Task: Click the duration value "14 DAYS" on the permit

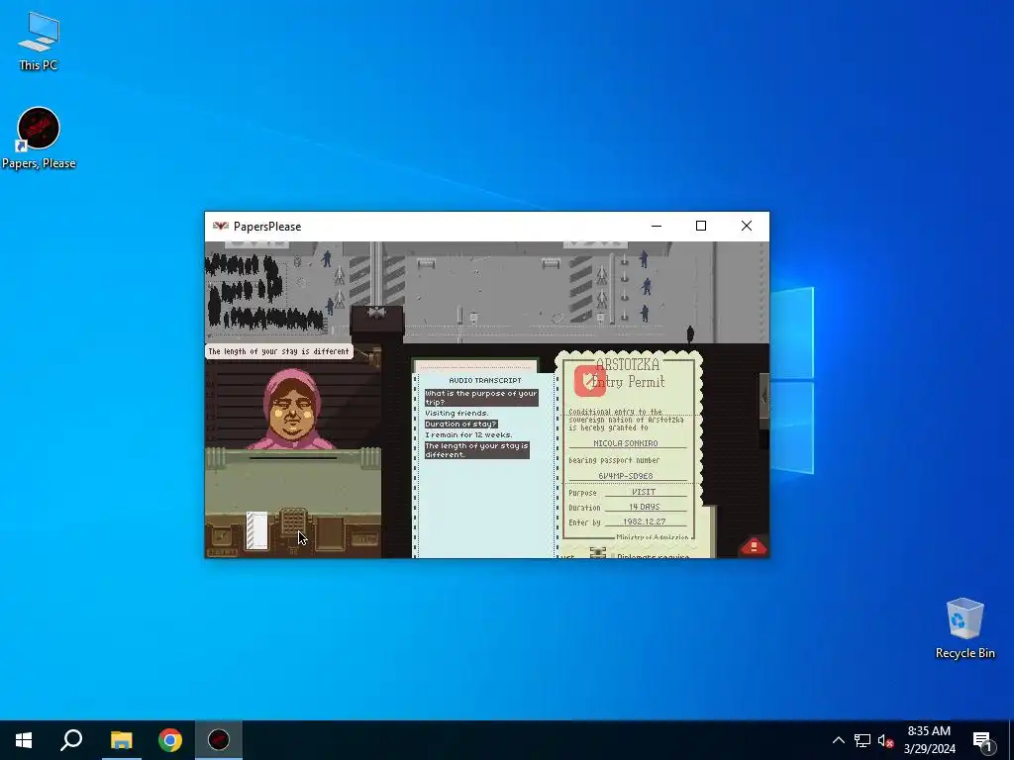Action: [644, 507]
